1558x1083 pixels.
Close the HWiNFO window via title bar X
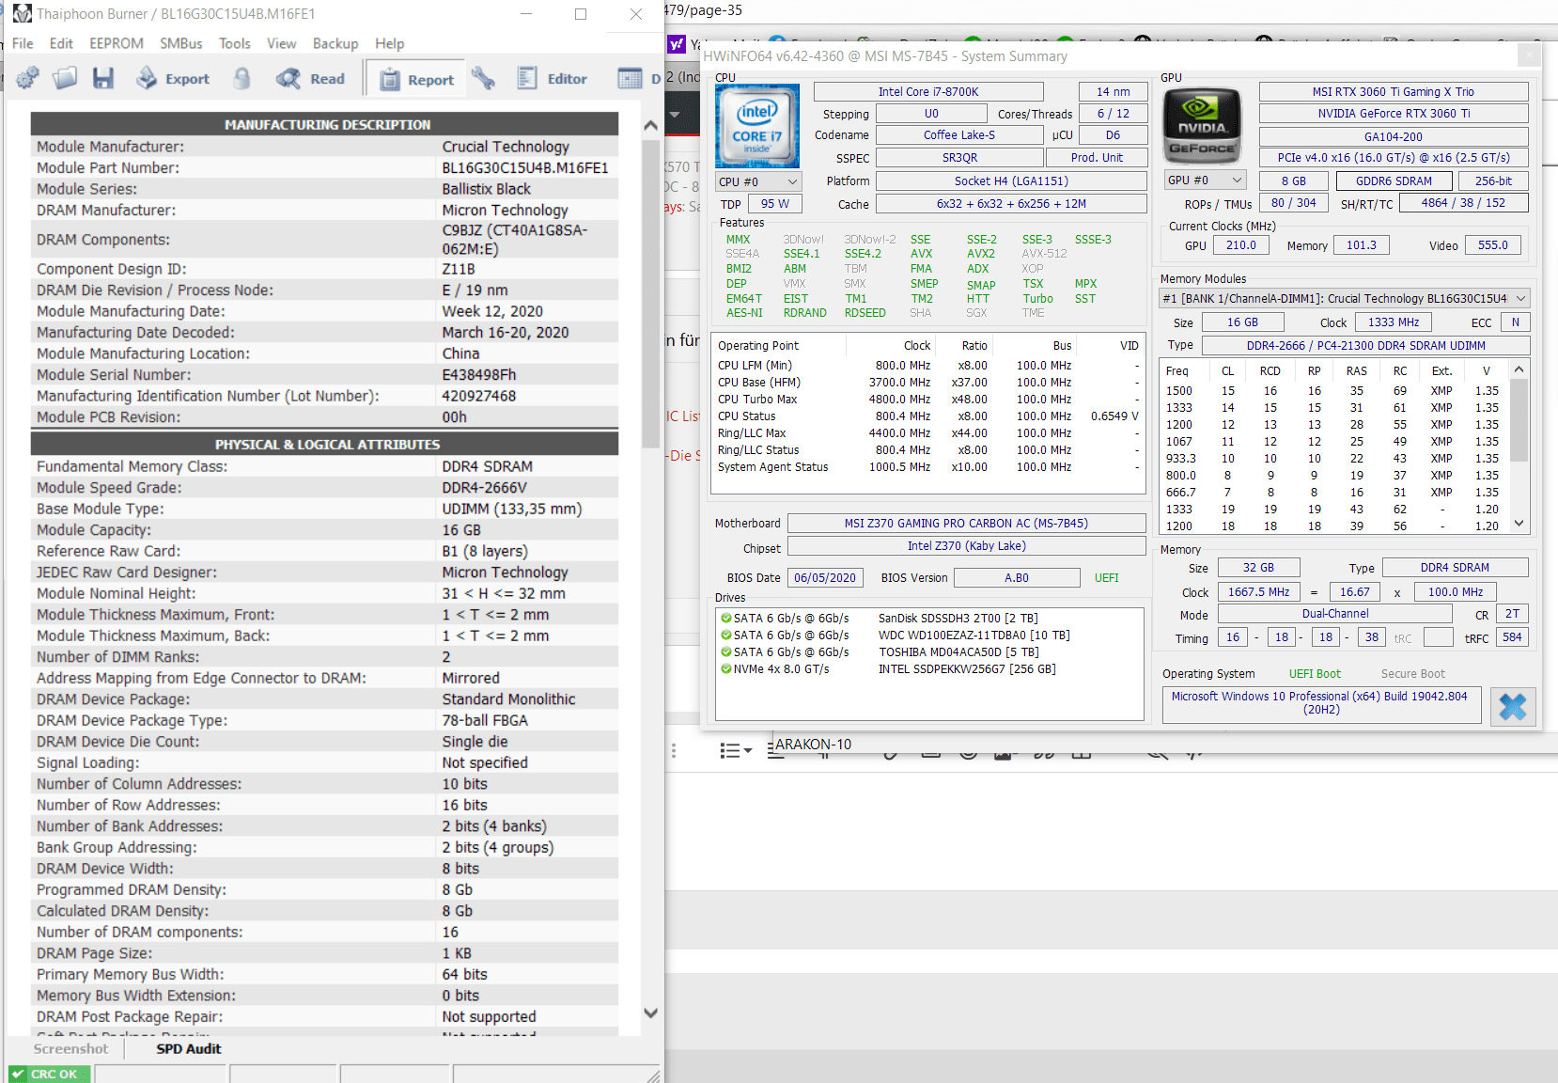pos(1529,55)
